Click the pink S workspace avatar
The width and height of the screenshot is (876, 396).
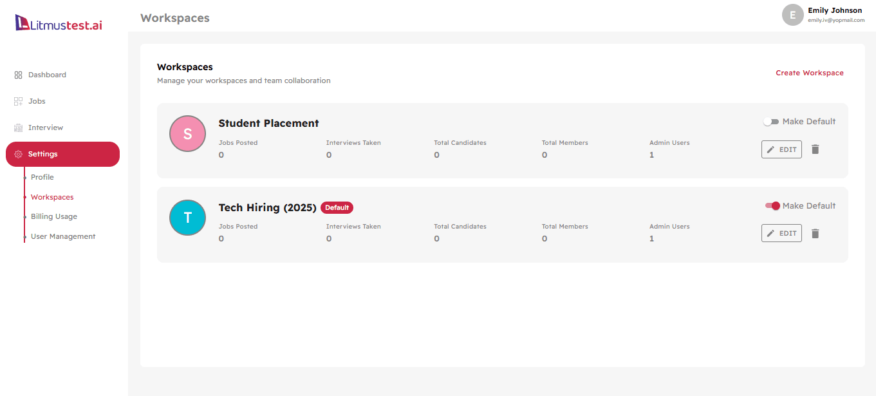pyautogui.click(x=187, y=133)
